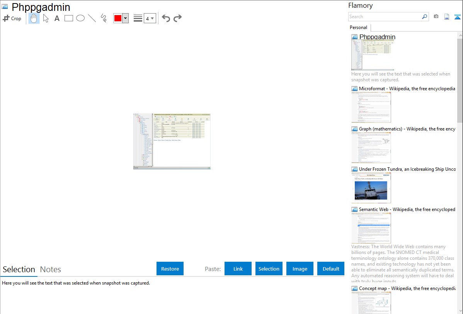Select the rectangle shape tool
Image resolution: width=463 pixels, height=314 pixels.
tap(69, 18)
